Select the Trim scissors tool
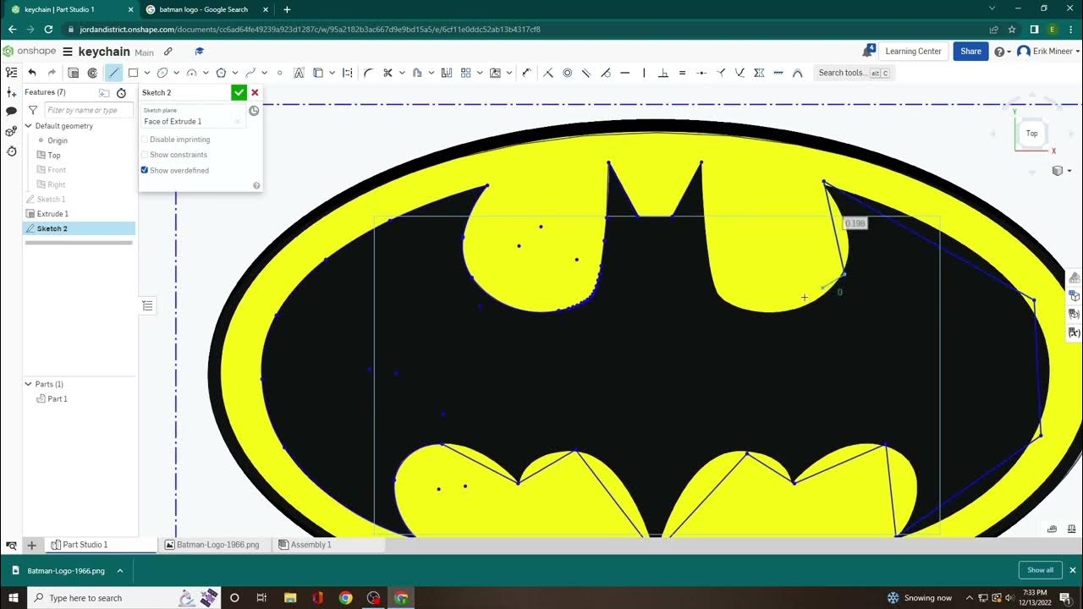Image resolution: width=1083 pixels, height=609 pixels. (388, 73)
